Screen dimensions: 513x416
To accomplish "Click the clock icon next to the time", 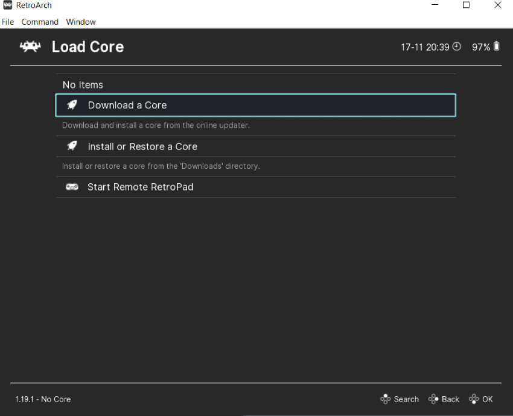I will [x=457, y=46].
